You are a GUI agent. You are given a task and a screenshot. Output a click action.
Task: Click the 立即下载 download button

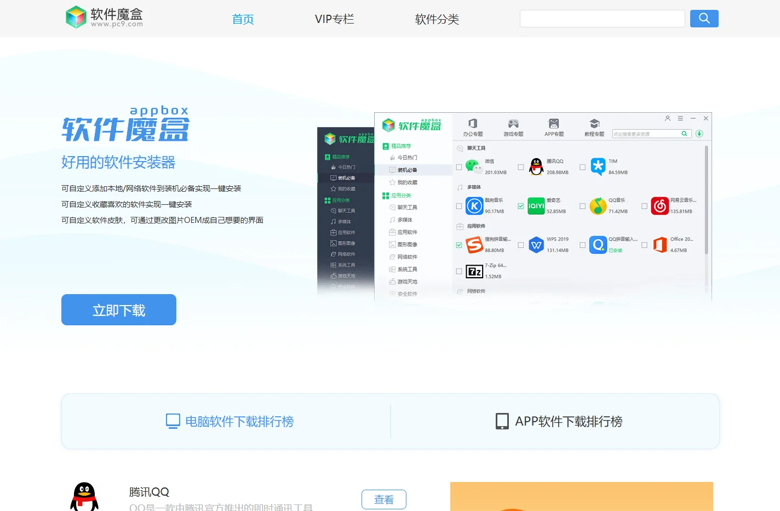pyautogui.click(x=119, y=310)
